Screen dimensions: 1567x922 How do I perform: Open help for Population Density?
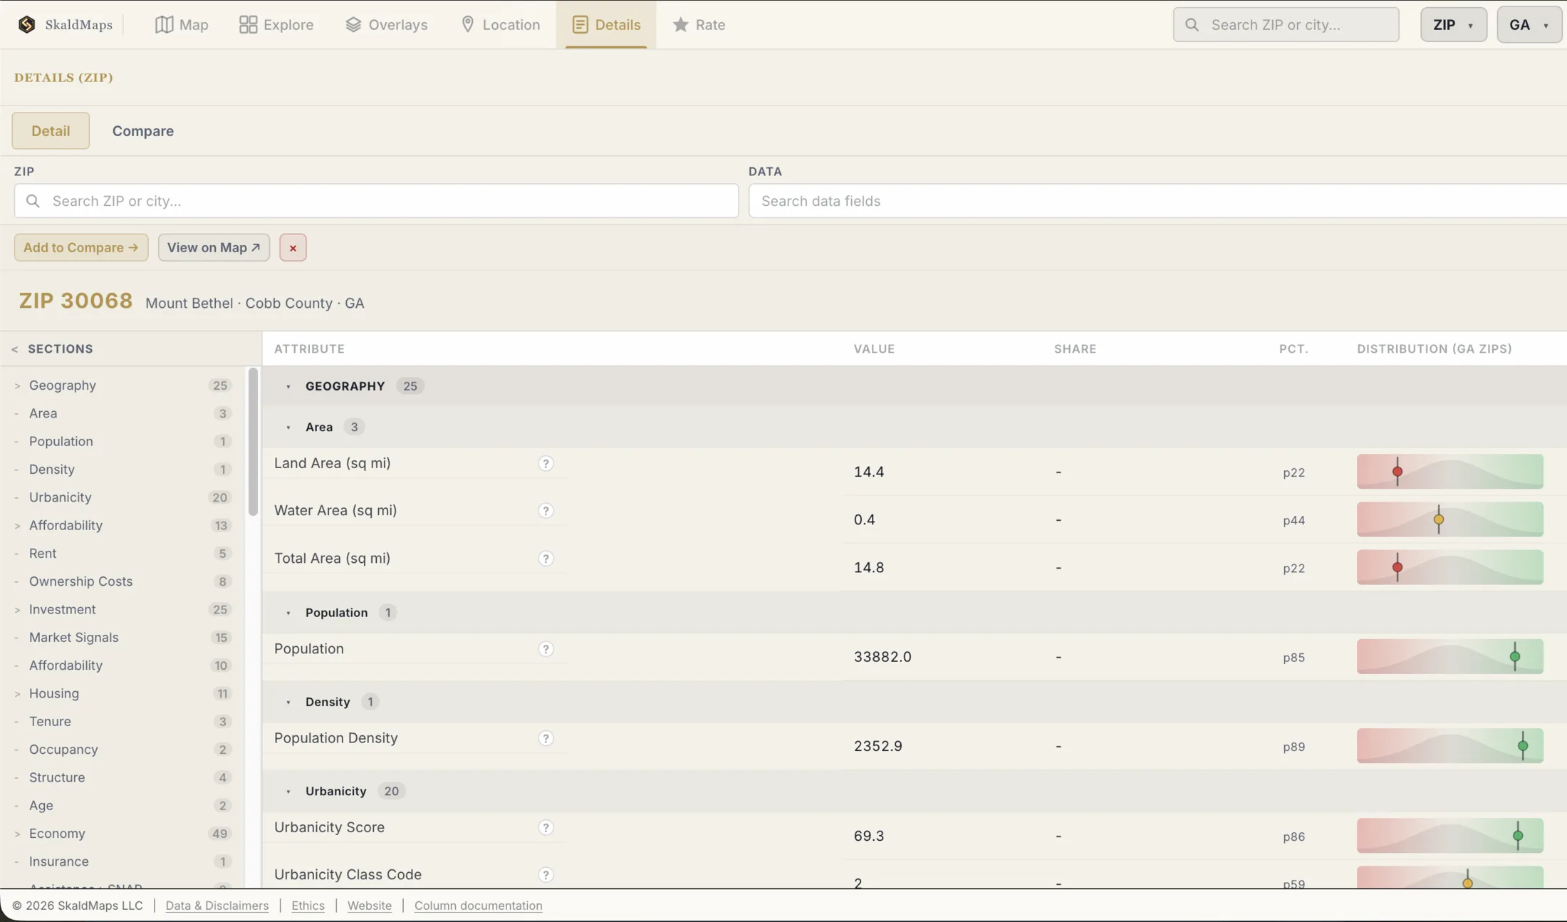point(546,738)
